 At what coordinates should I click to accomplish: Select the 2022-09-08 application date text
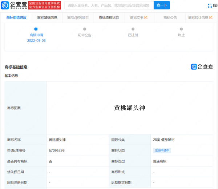point(36,40)
